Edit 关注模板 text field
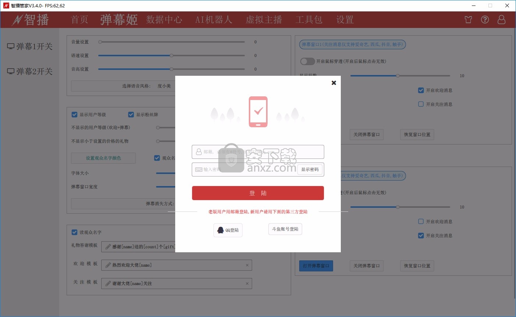 tap(177, 284)
